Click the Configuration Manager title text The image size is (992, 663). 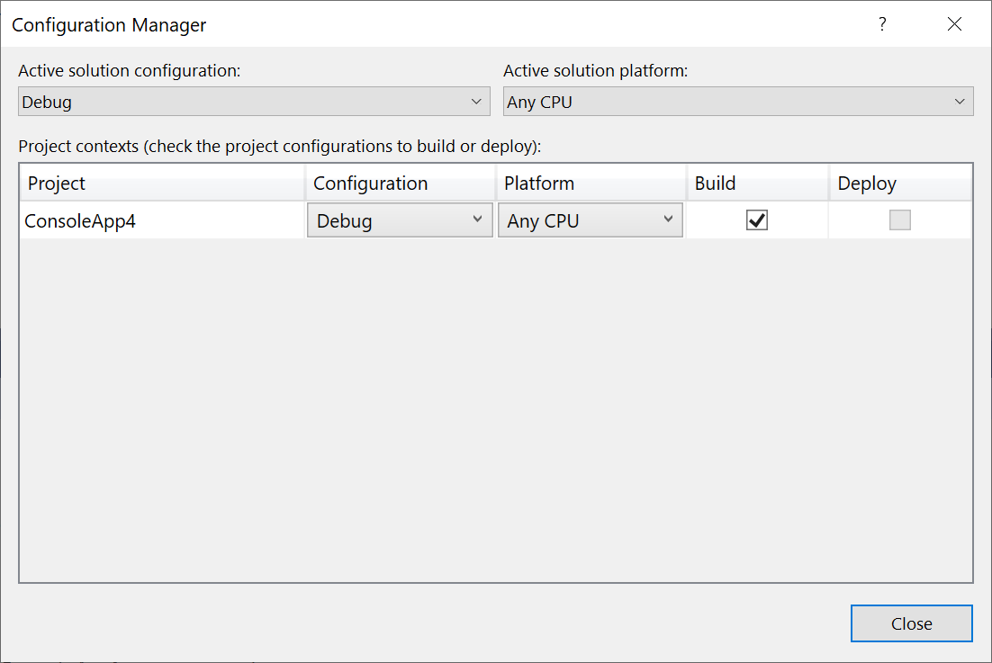[x=108, y=24]
